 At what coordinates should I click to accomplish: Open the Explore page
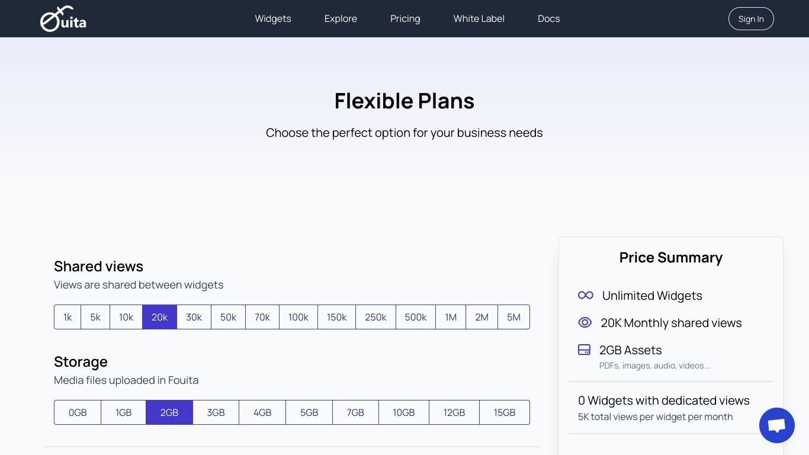pos(341,18)
